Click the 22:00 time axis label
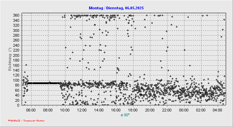Image resolution: width=233 pixels, height=127 pixels. [167, 110]
